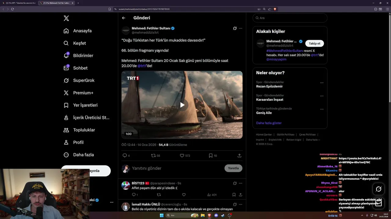Click Grok icon on İsmail Hakkı ÜNLÜ comment
This screenshot has height=219, width=391.
point(235,204)
